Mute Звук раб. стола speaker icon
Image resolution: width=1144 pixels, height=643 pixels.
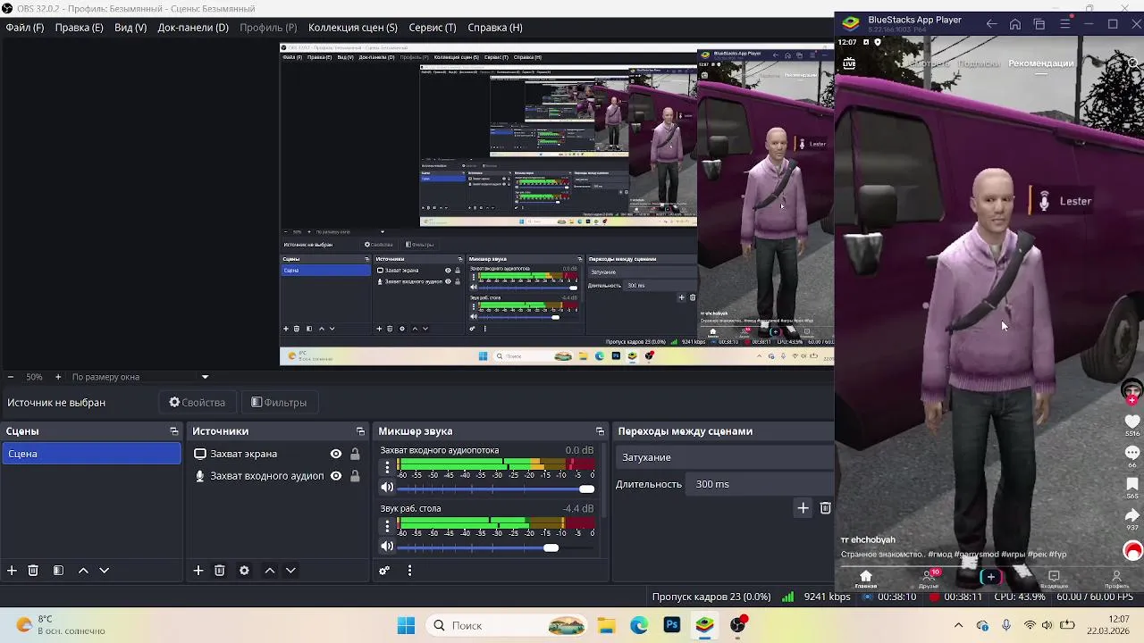[387, 547]
